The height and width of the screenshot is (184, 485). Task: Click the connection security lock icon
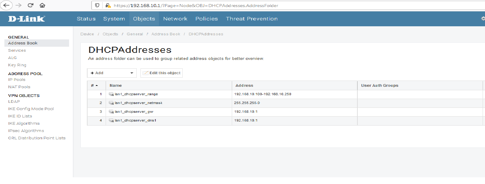click(x=108, y=6)
